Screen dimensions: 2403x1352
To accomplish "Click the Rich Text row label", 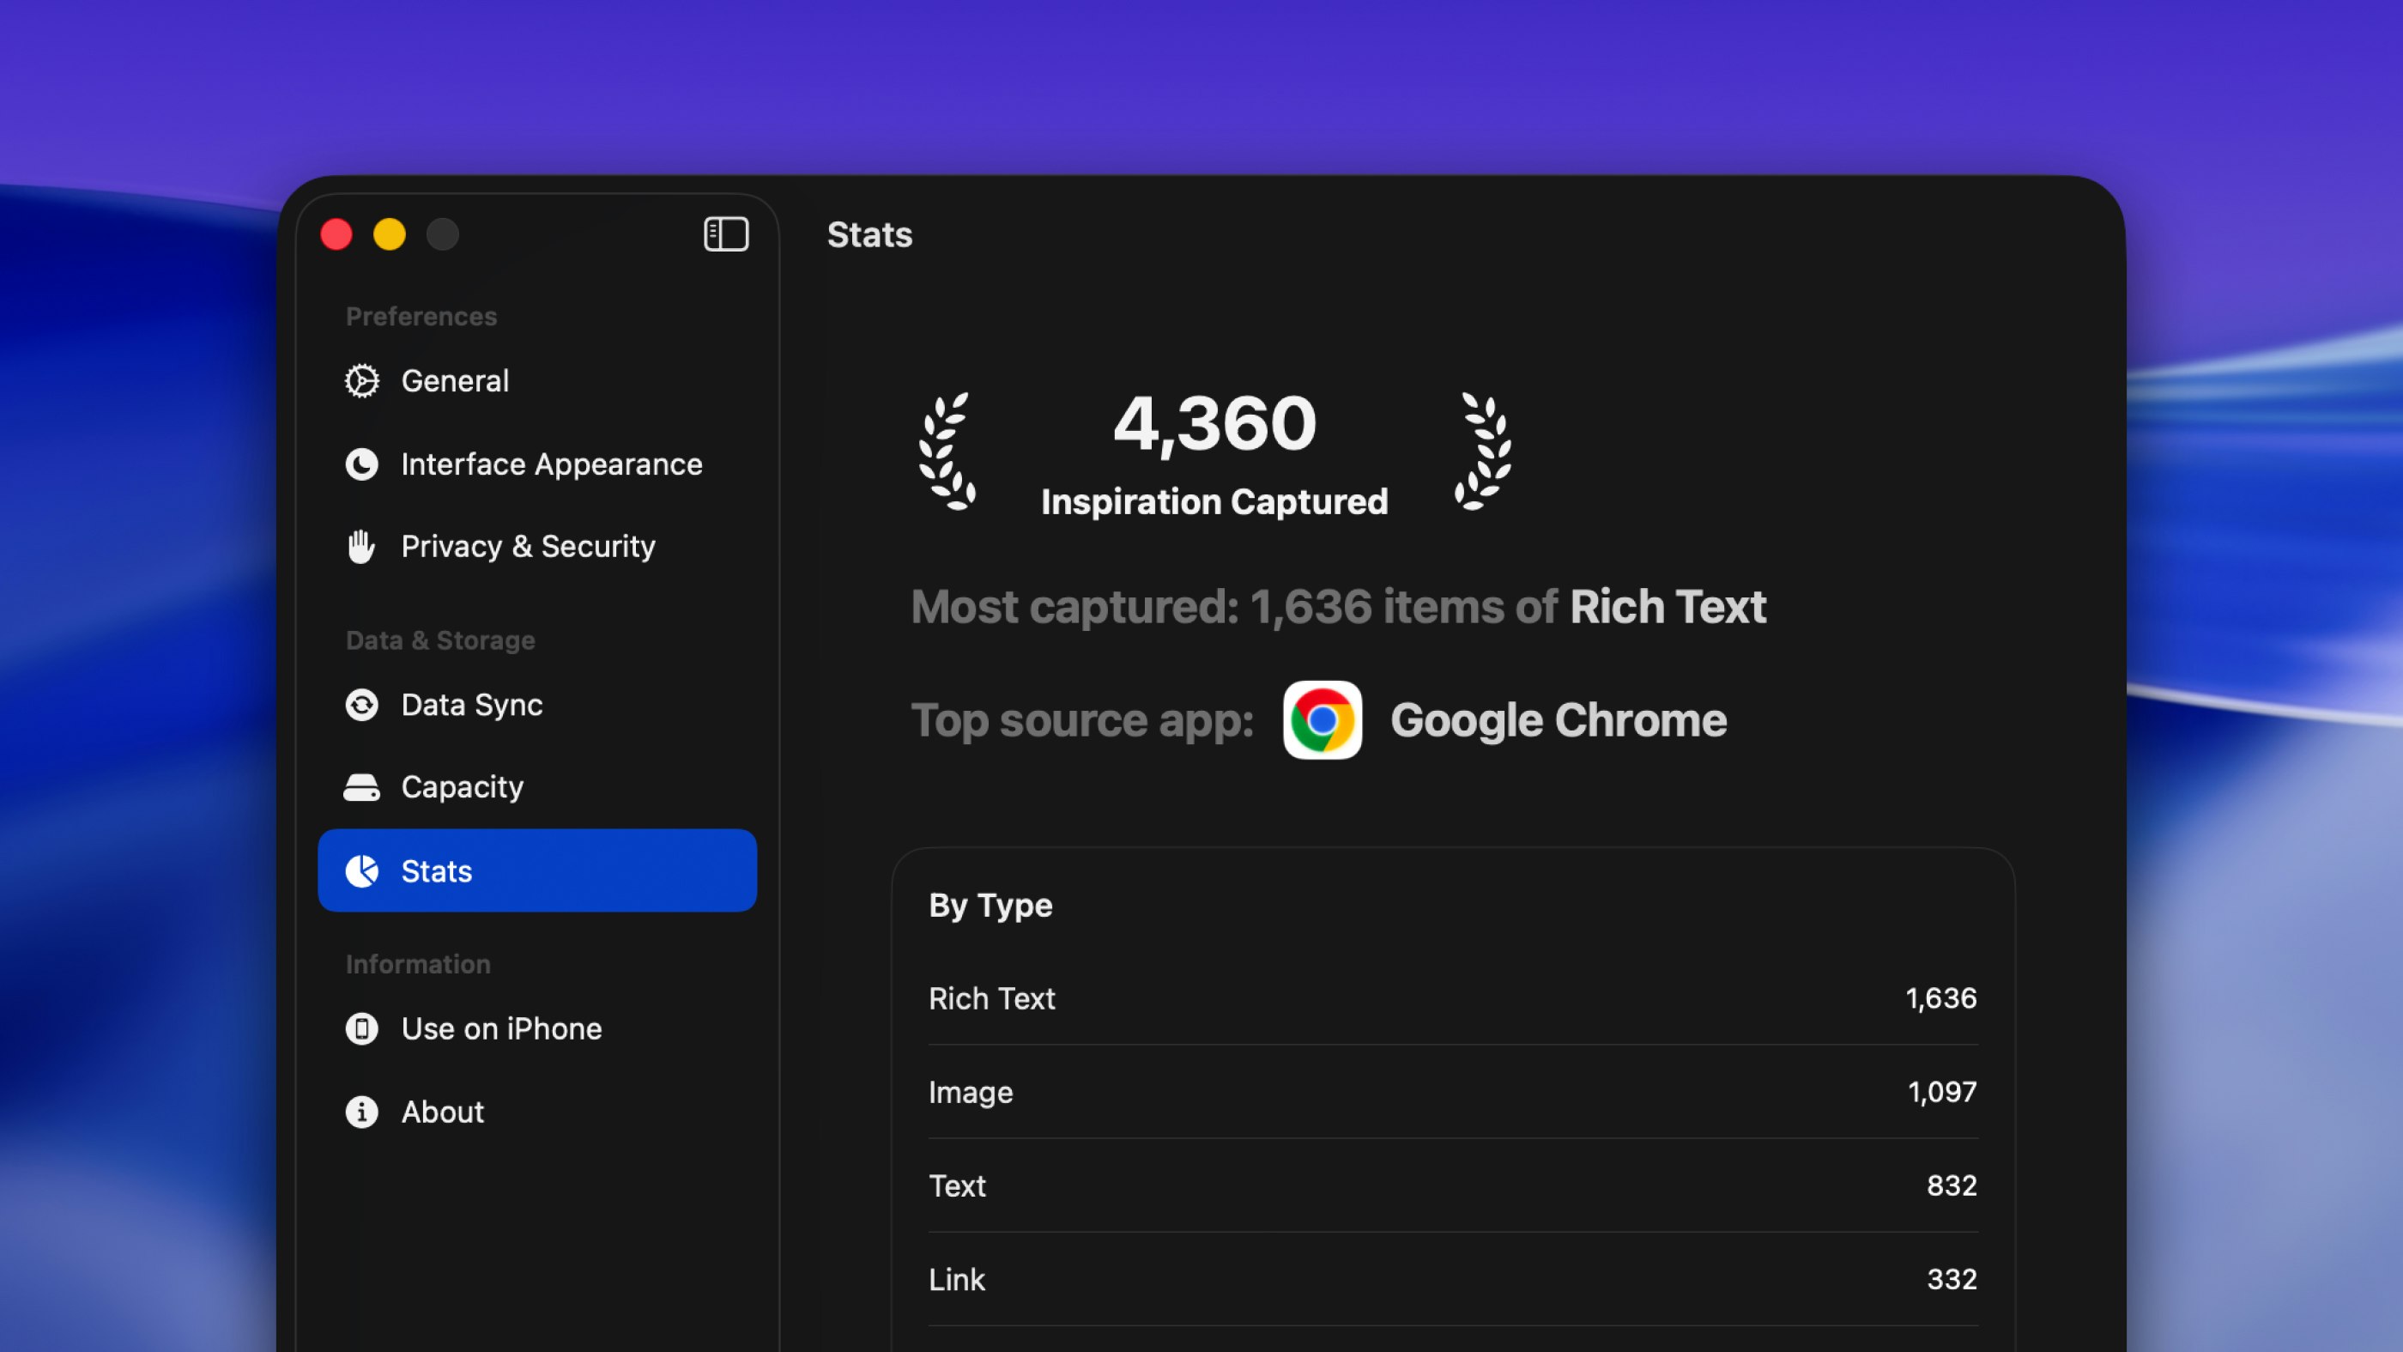I will (991, 998).
